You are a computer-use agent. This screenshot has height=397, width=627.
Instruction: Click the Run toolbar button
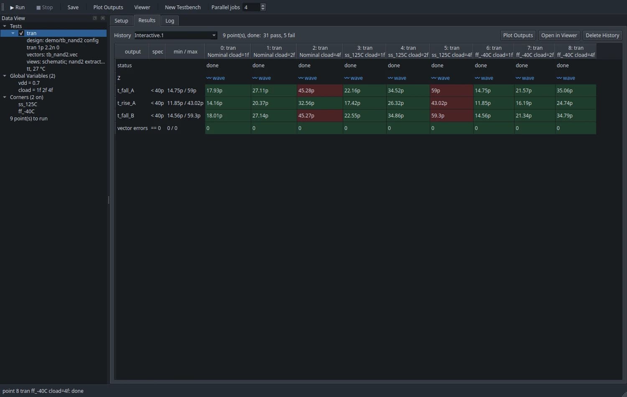point(17,8)
